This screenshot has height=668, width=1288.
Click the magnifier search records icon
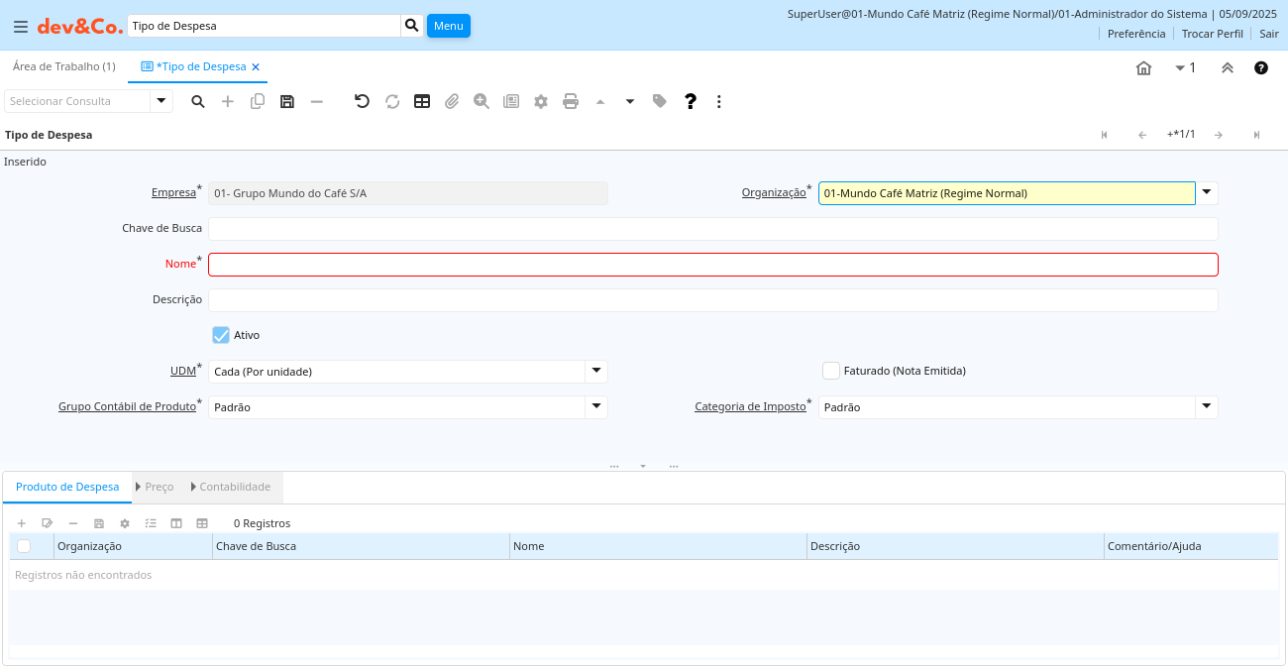pyautogui.click(x=198, y=101)
